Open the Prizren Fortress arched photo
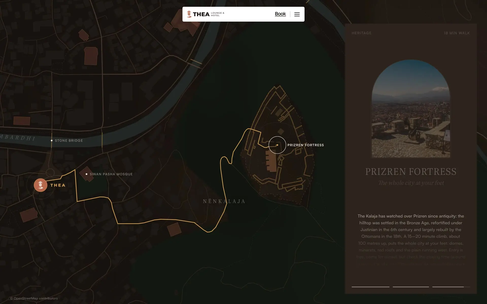487x304 pixels. tap(411, 108)
